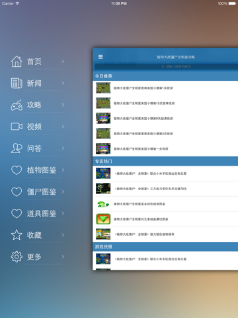Screen dimensions: 238x318
Task: Expand the chevron beside 僵尸图鉴
Action: pos(63,191)
